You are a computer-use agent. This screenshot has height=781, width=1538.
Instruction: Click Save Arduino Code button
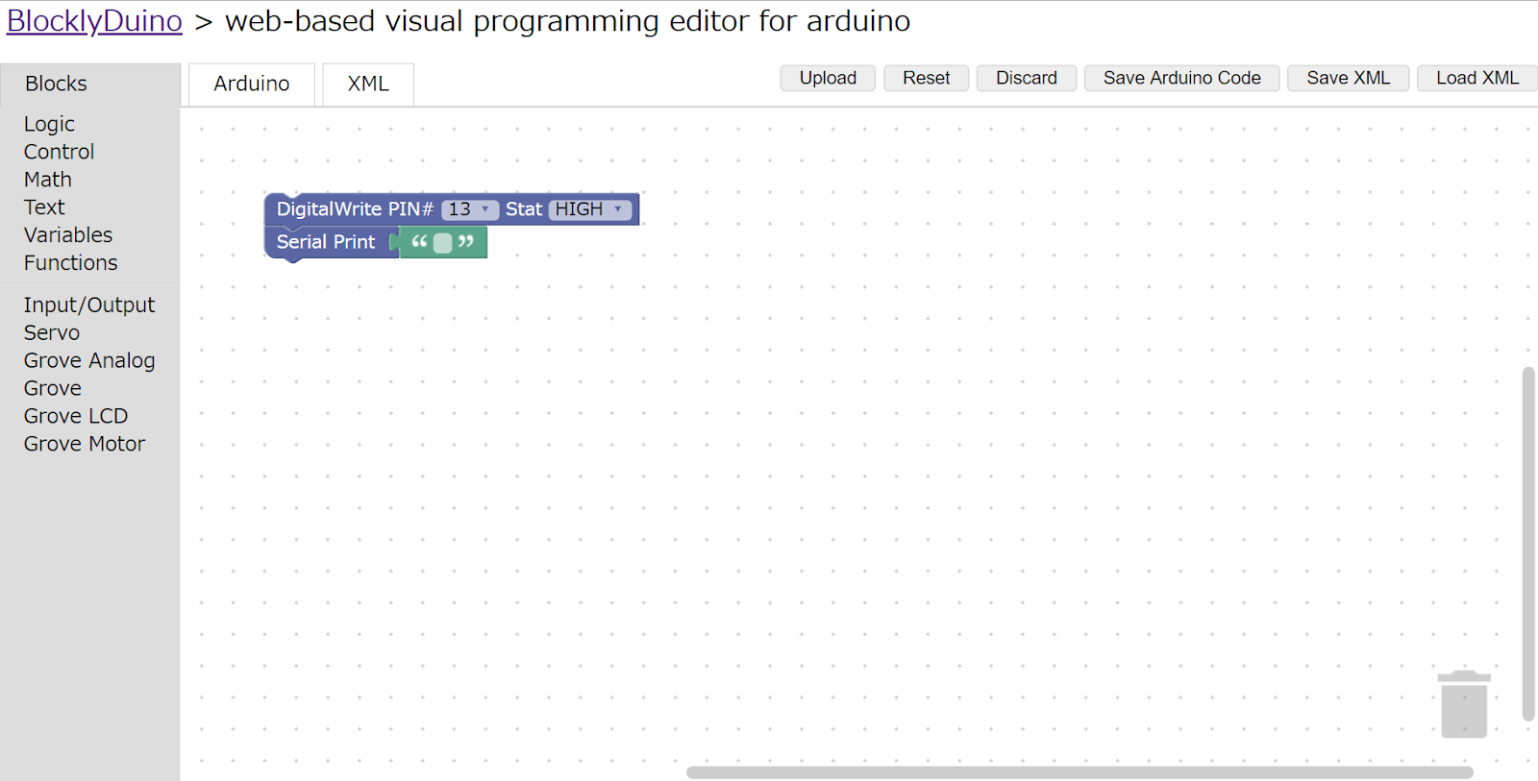1181,78
